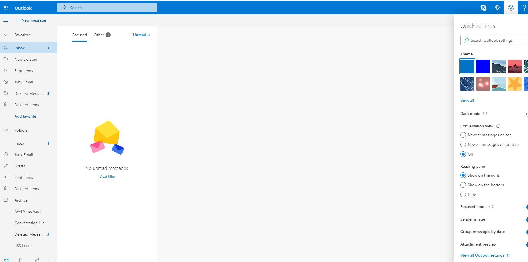
Task: Select Newest messages on bottom
Action: 463,144
